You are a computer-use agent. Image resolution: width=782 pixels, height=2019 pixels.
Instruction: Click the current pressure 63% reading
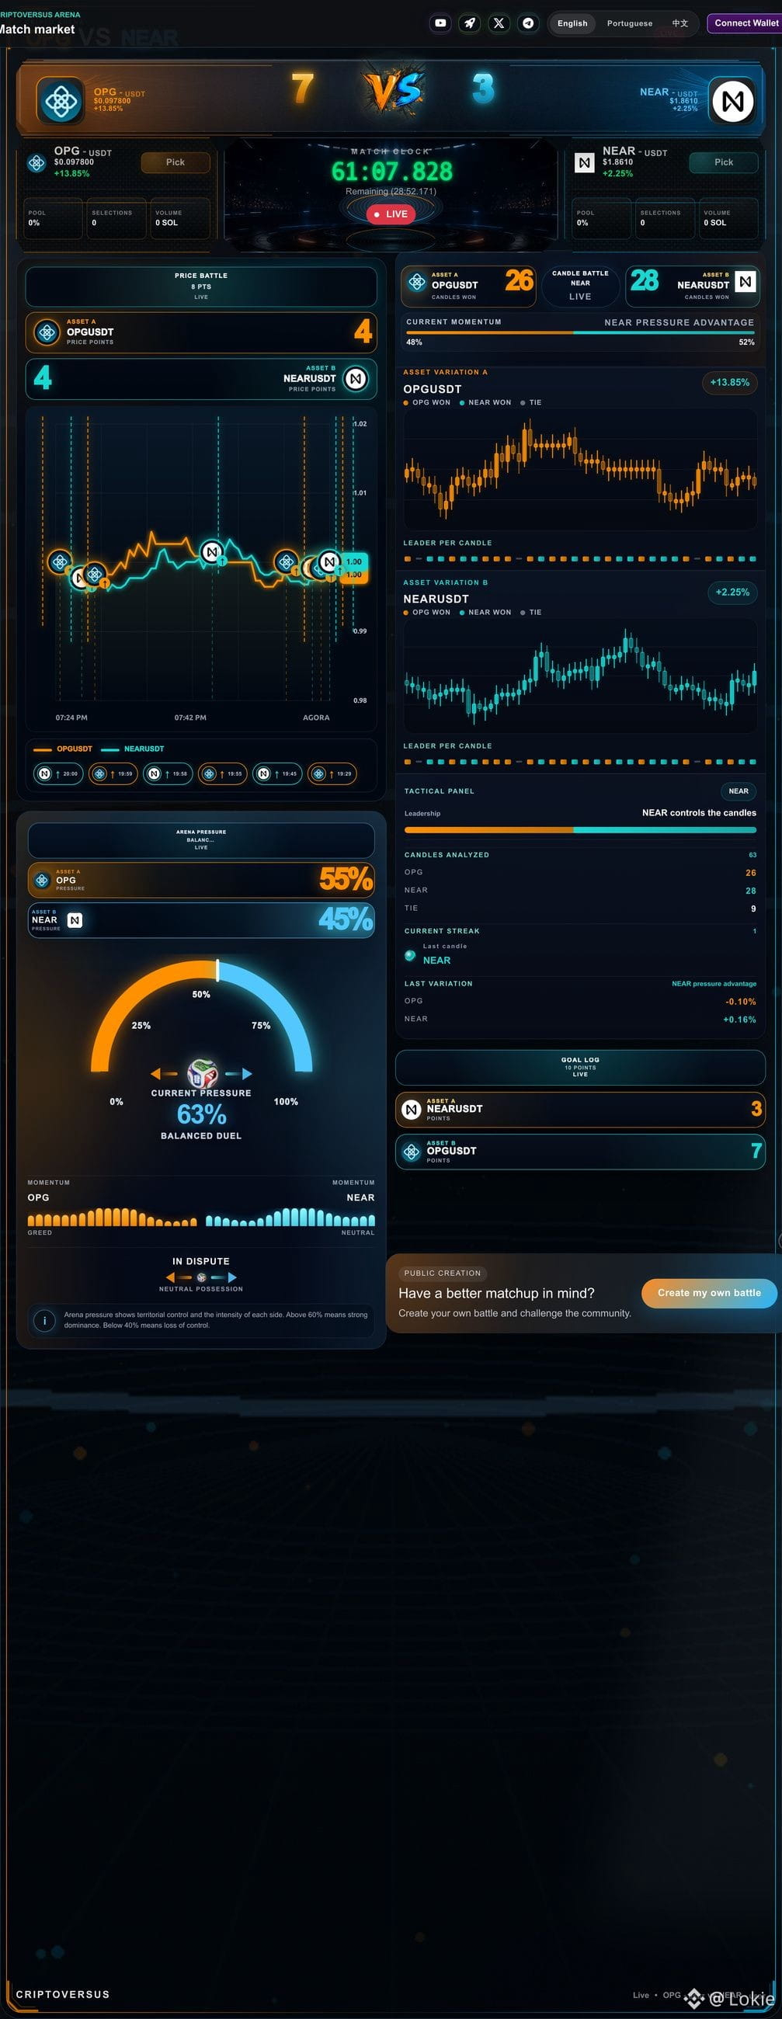coord(201,1114)
